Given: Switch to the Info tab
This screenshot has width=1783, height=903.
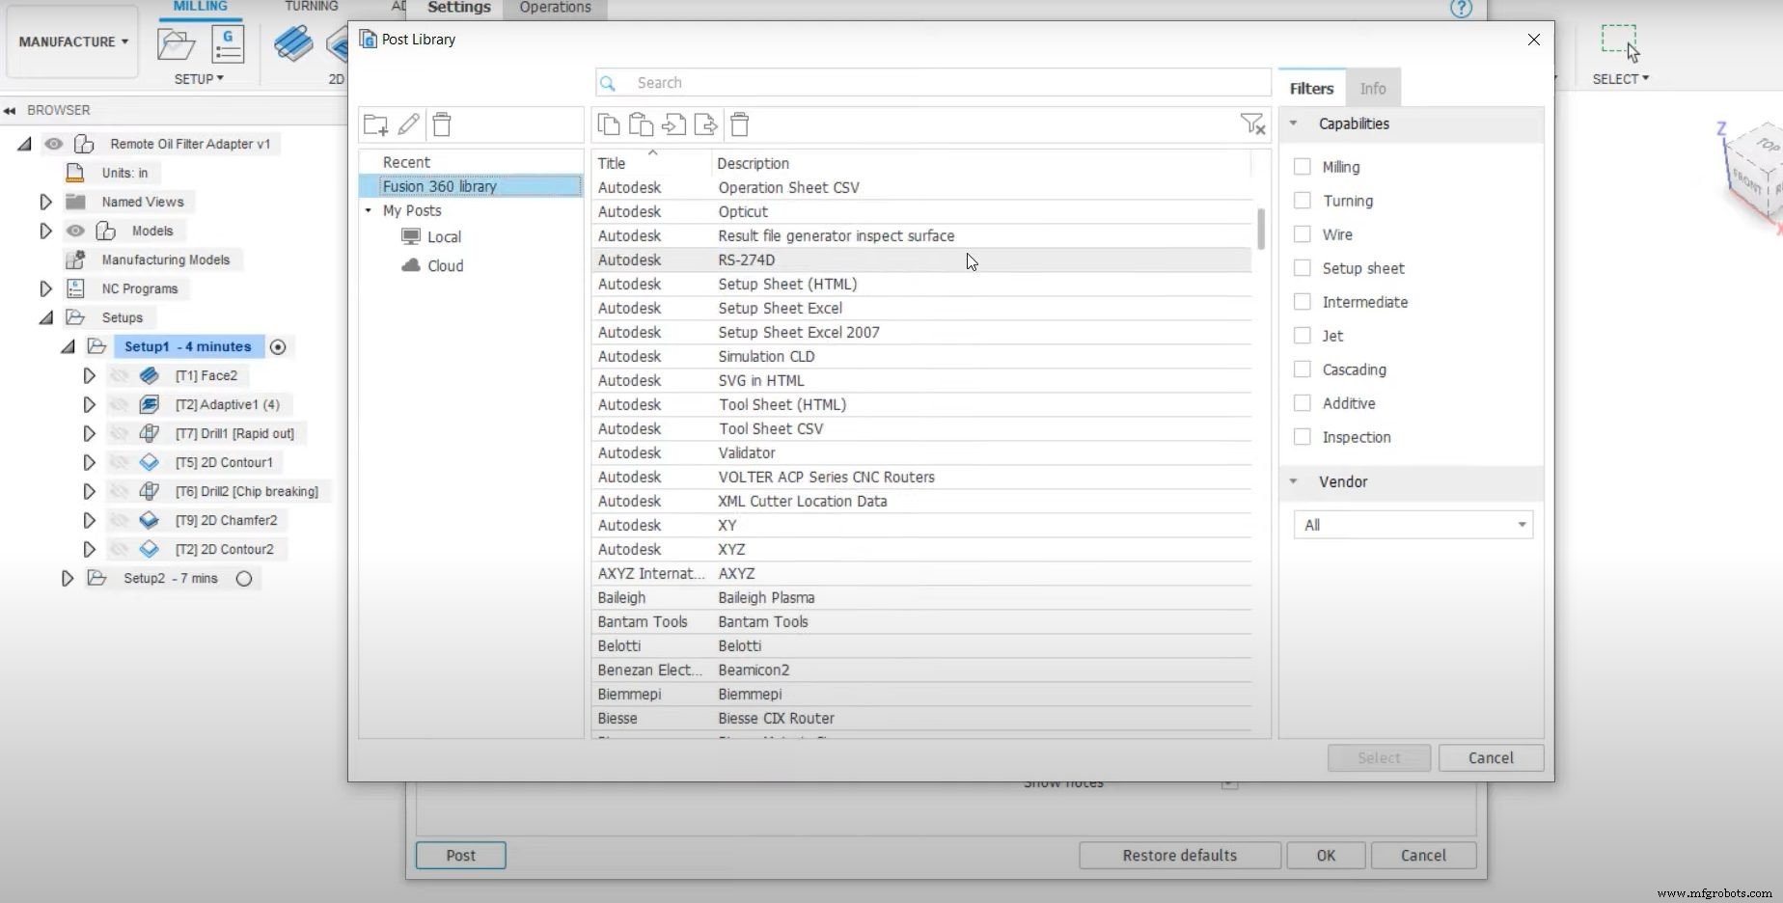Looking at the screenshot, I should click(1372, 89).
